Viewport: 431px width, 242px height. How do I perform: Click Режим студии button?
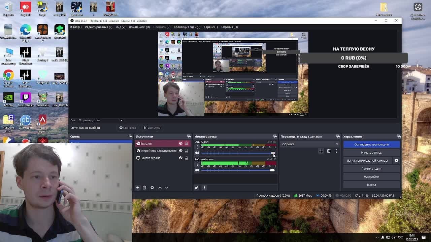pos(371,169)
